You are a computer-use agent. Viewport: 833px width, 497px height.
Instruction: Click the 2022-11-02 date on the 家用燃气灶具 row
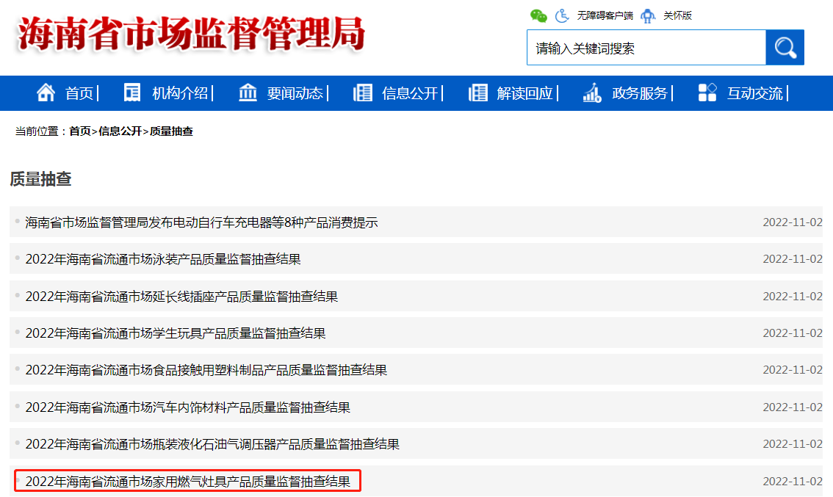tap(793, 481)
